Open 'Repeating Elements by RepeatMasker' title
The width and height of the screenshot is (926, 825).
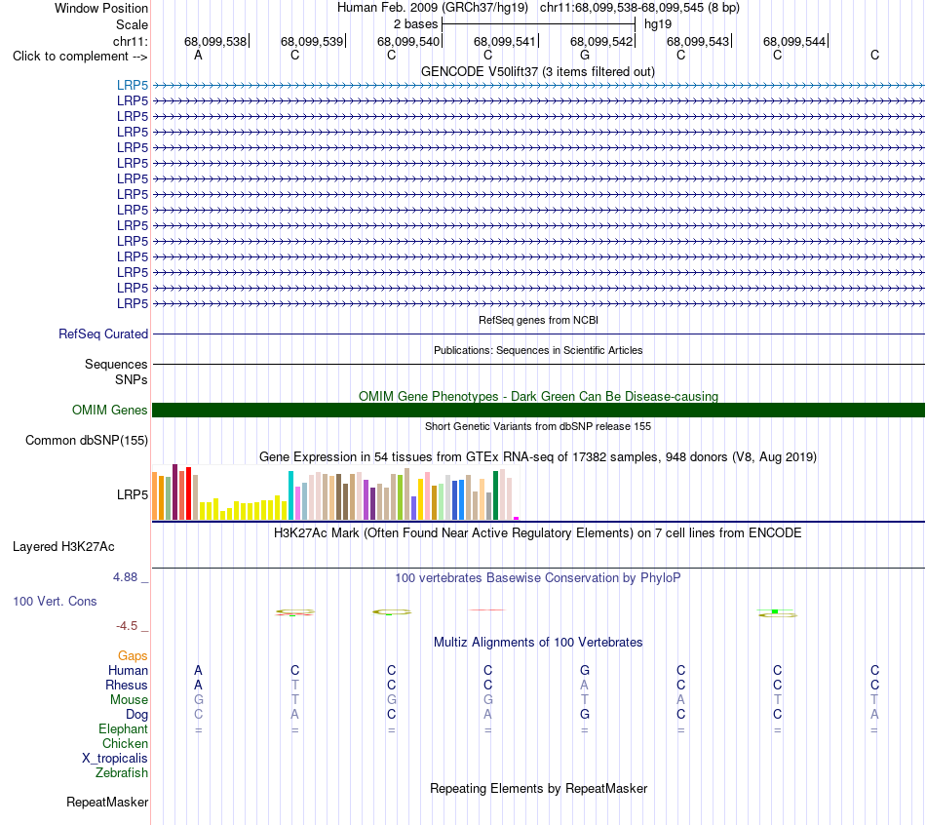538,789
